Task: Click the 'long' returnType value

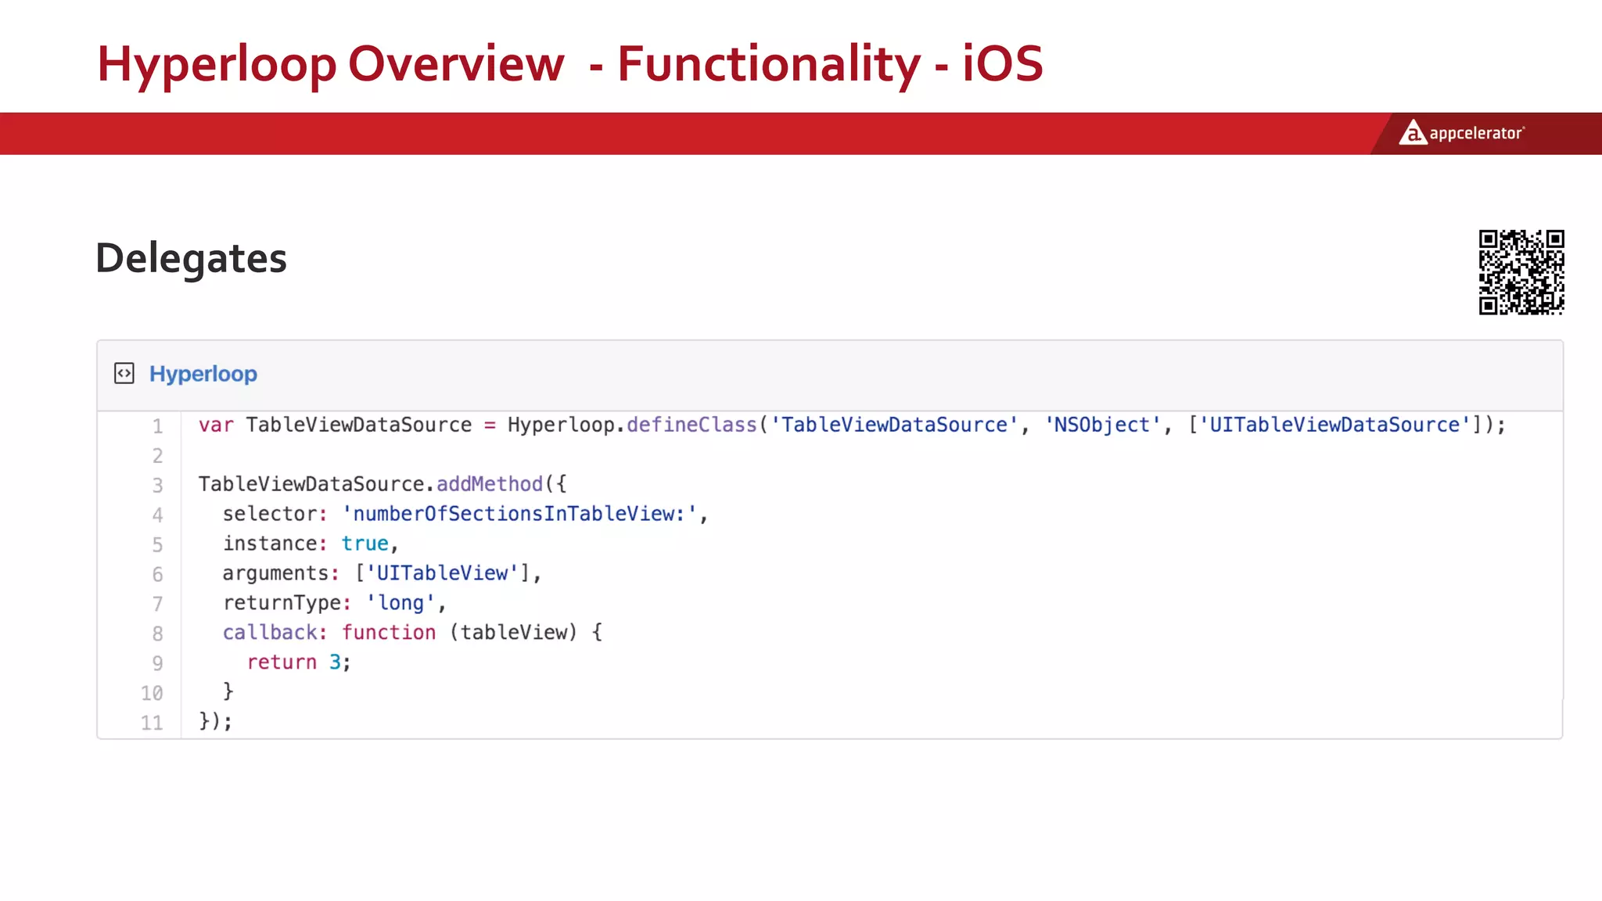Action: [x=400, y=603]
